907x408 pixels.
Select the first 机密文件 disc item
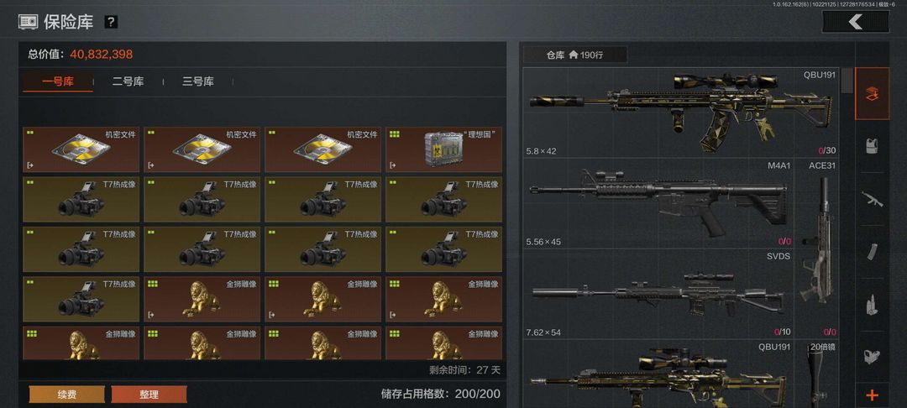(x=81, y=149)
